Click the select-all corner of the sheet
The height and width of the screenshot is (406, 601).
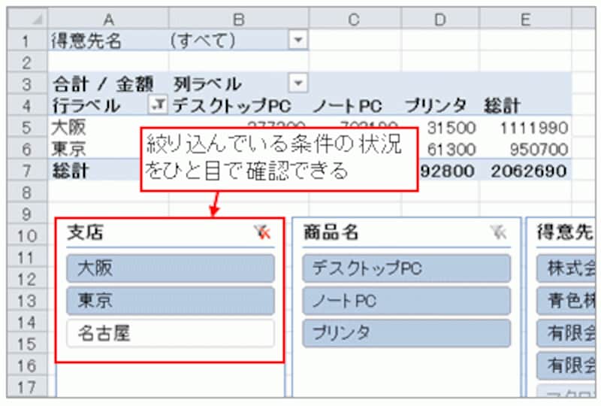tap(28, 18)
